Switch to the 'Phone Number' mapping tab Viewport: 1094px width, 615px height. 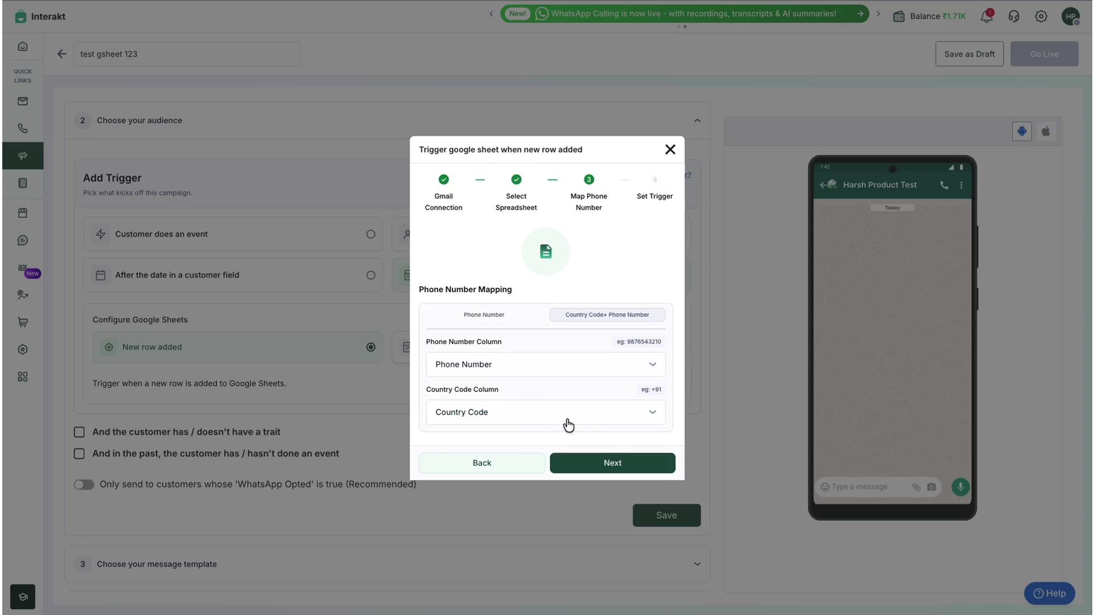484,315
